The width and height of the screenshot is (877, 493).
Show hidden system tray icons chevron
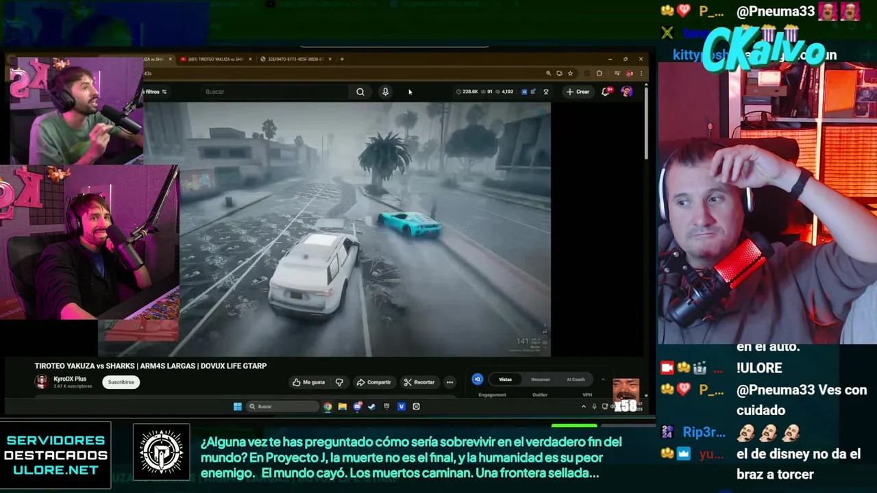click(584, 406)
